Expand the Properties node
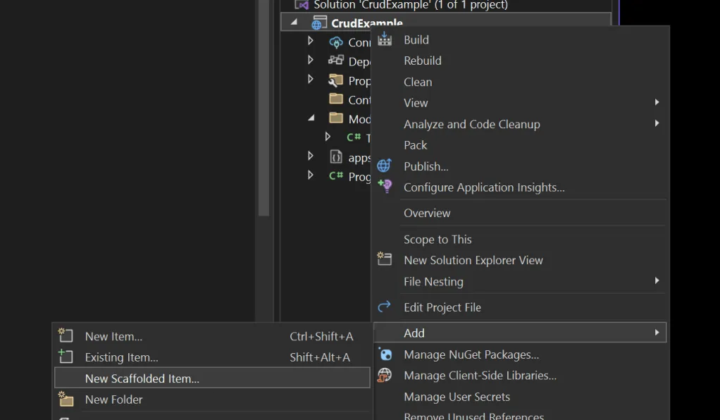The width and height of the screenshot is (720, 420). pyautogui.click(x=311, y=79)
